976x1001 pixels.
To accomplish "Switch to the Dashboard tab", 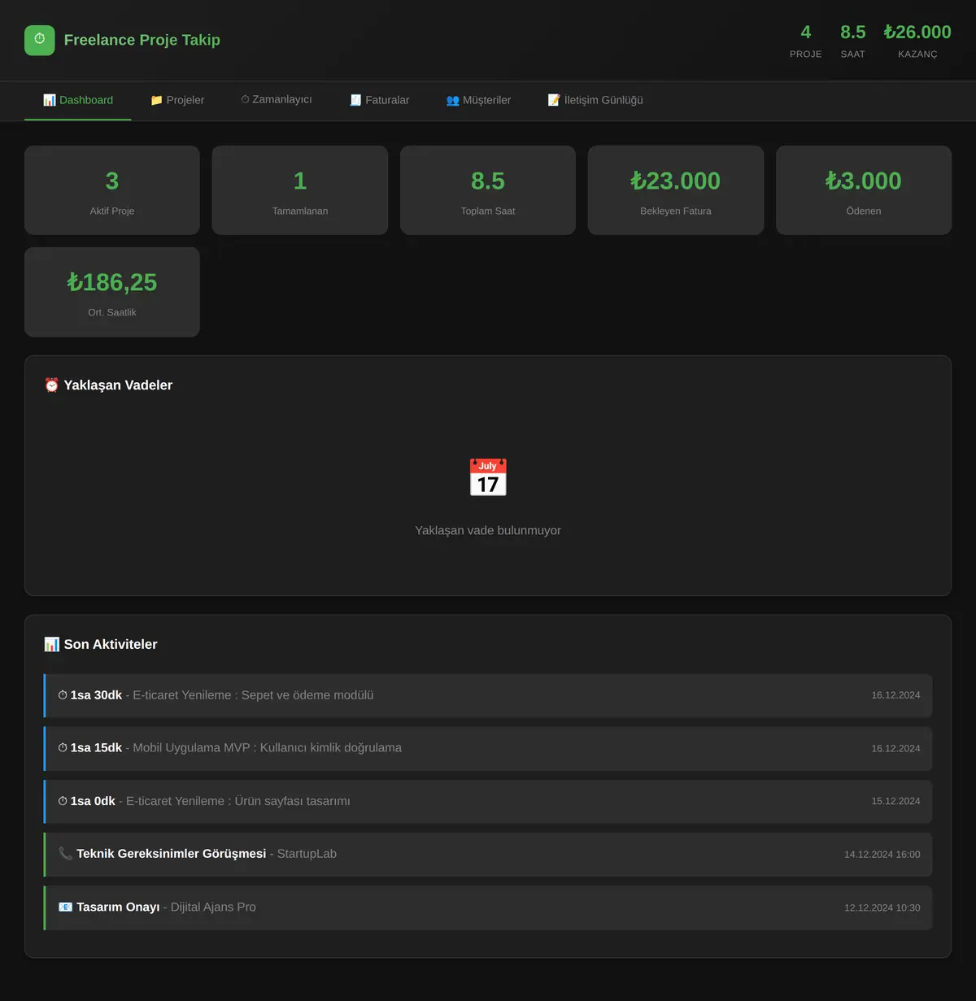I will [x=78, y=100].
